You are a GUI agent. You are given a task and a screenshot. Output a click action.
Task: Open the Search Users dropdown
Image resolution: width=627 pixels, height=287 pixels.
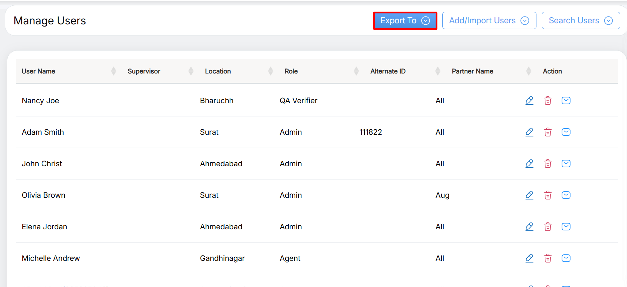pyautogui.click(x=580, y=21)
